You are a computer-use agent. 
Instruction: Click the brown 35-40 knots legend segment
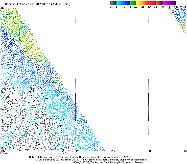pyautogui.click(x=159, y=3)
